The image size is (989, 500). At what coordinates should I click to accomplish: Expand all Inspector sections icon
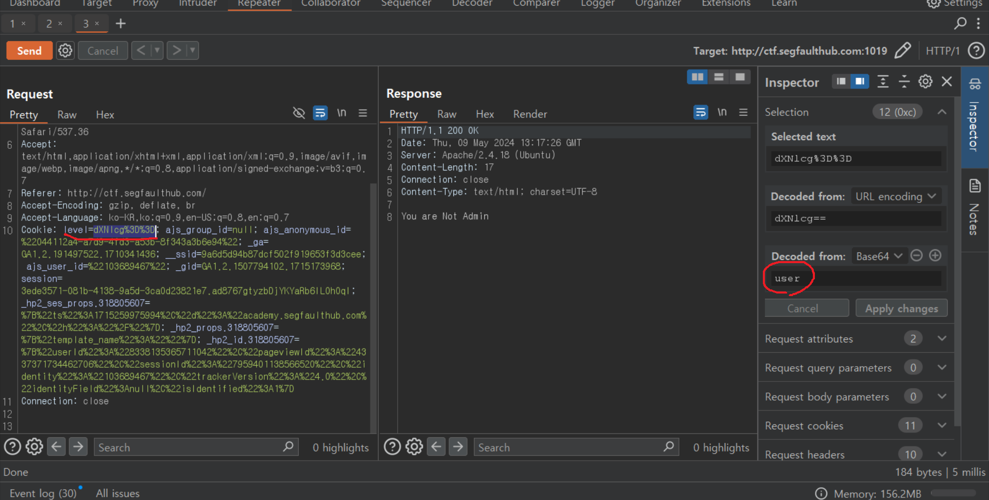tap(883, 81)
